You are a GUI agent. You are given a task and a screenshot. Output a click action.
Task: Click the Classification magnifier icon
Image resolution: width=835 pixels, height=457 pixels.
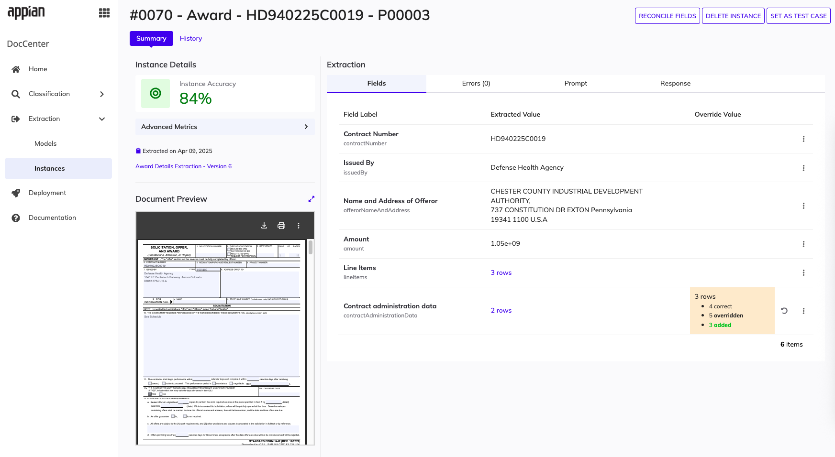[16, 94]
